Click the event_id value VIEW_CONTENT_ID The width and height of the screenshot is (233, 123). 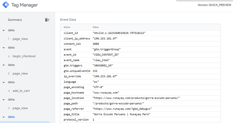(106, 55)
